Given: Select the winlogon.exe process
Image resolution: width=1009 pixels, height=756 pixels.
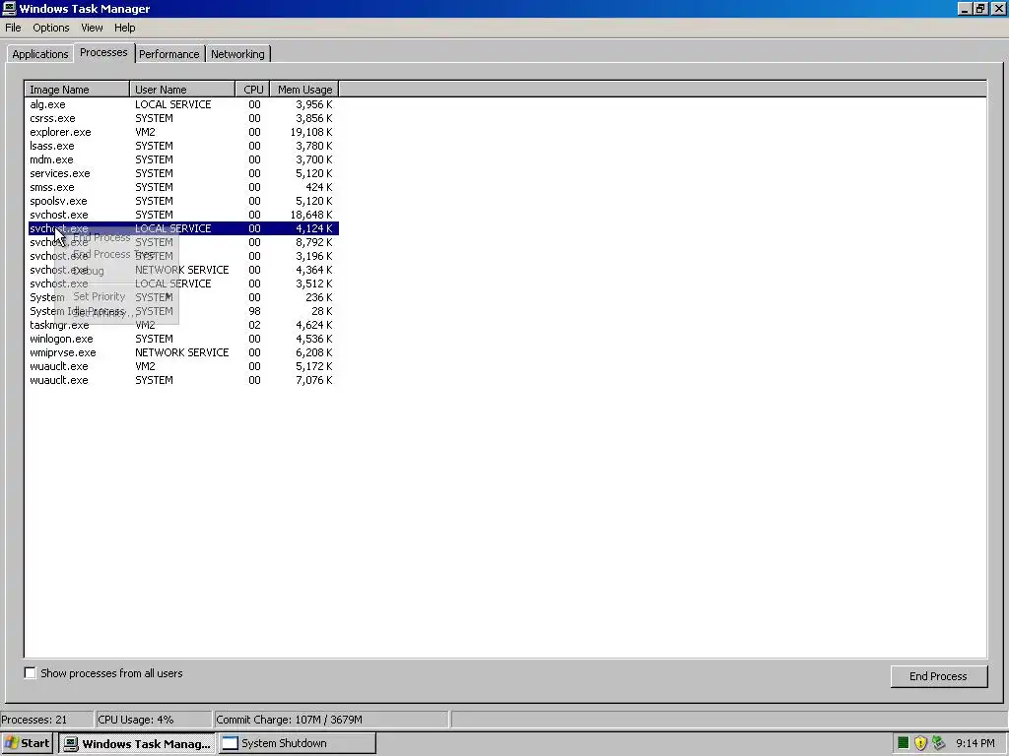Looking at the screenshot, I should (181, 339).
